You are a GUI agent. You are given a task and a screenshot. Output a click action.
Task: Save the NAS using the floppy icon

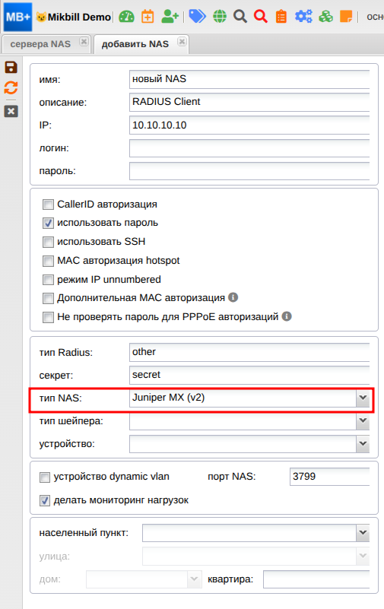point(11,67)
